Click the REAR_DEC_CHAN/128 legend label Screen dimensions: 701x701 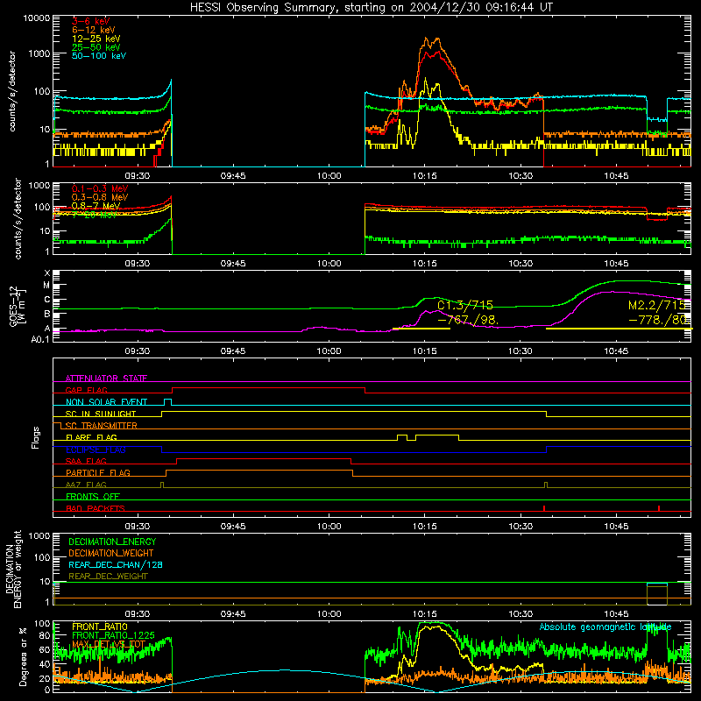click(x=116, y=564)
